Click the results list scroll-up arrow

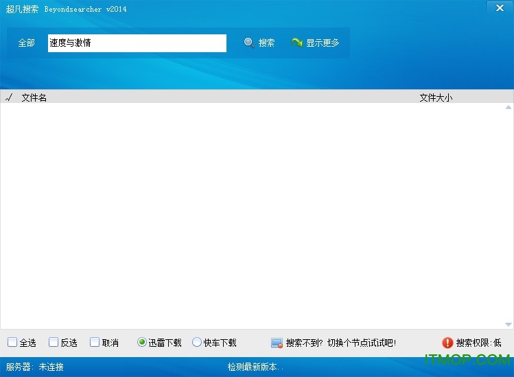(509, 108)
